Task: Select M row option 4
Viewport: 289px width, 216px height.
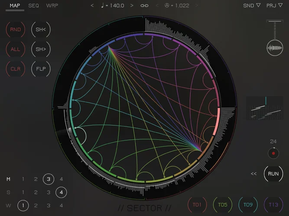Action: point(61,179)
